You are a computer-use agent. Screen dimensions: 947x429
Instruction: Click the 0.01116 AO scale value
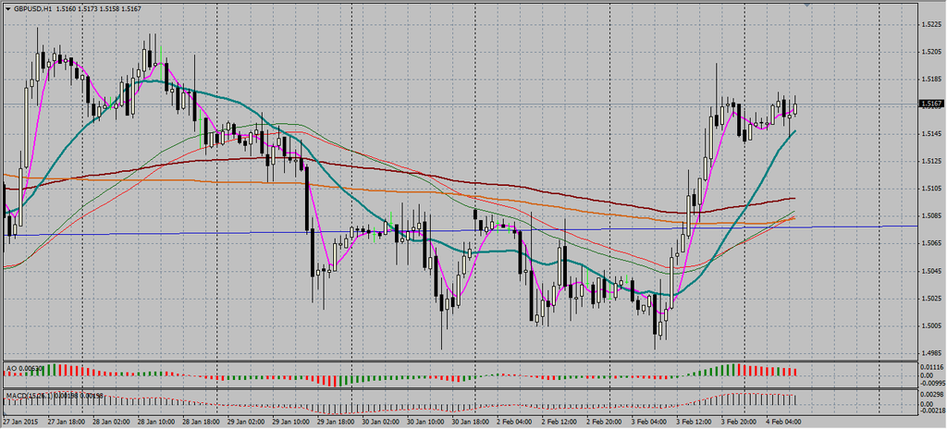pos(932,367)
